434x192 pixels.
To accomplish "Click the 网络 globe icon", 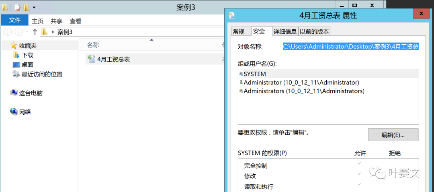I will click(14, 111).
